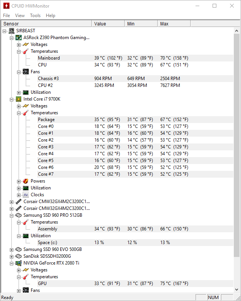Expand the Samsung SSD 960 EVO 500GB node
Viewport: 241px width, 301px height.
[x=12, y=250]
